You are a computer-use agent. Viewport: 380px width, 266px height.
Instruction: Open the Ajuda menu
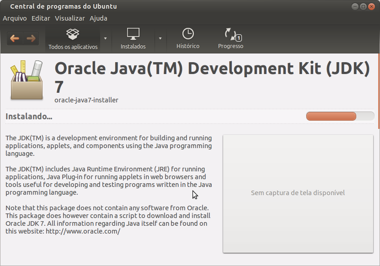click(x=98, y=18)
